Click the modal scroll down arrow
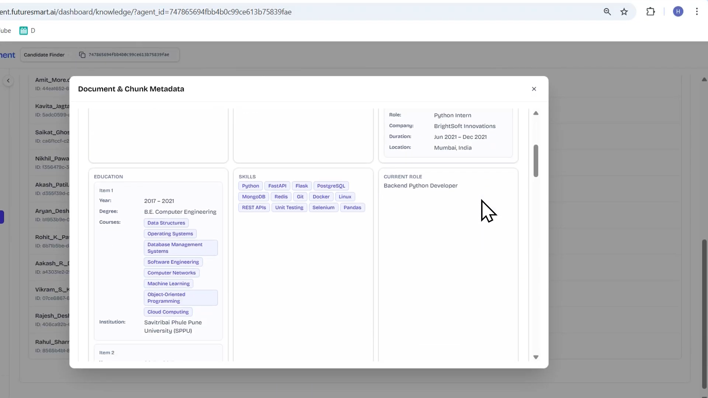708x398 pixels. click(x=536, y=357)
